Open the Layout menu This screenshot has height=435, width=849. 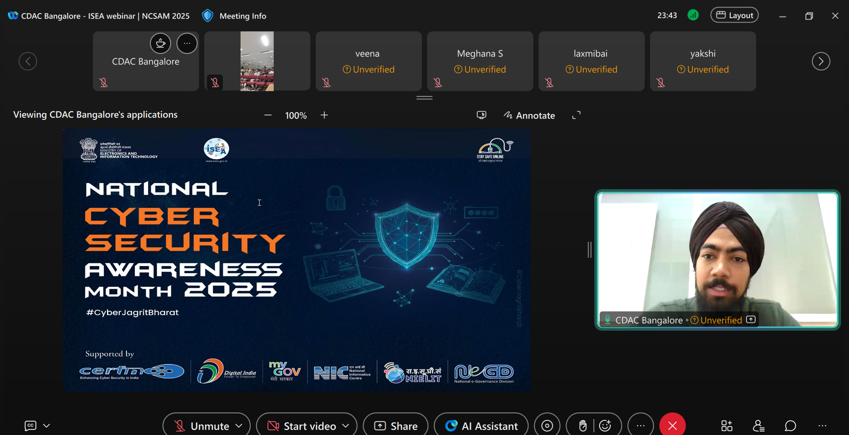point(734,15)
